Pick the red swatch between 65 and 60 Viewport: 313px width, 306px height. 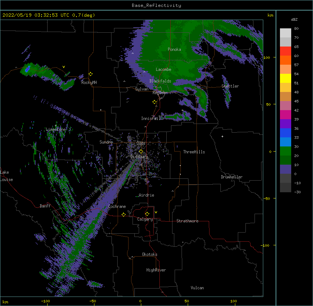tap(285, 51)
